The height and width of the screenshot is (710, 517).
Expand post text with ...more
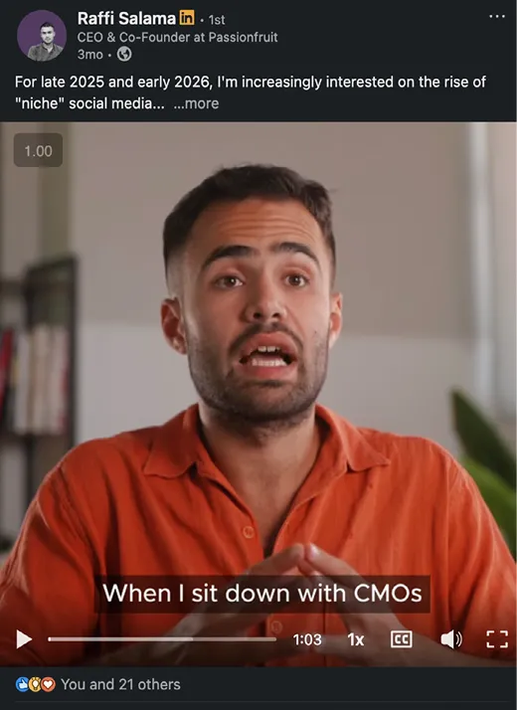tap(196, 103)
